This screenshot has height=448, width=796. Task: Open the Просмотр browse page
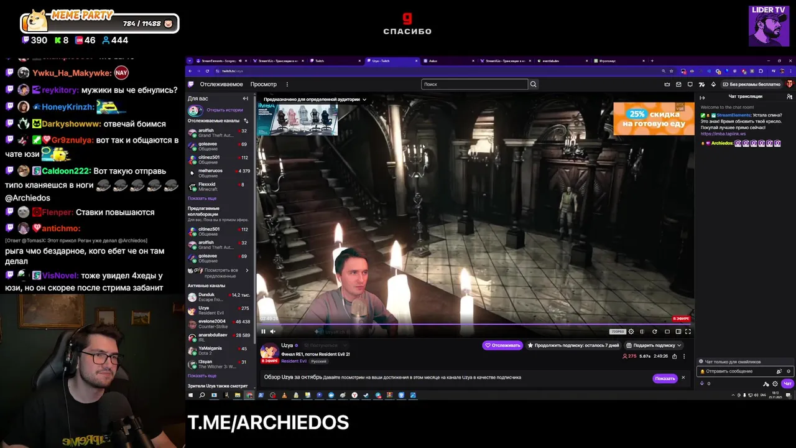264,84
